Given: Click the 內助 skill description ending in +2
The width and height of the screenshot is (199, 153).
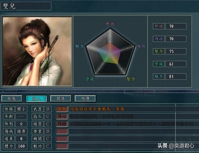Looking at the screenshot, I should [x=132, y=124].
